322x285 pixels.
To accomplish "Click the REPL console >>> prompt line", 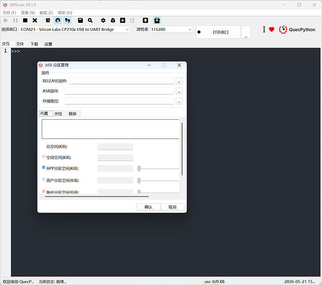I will point(15,51).
